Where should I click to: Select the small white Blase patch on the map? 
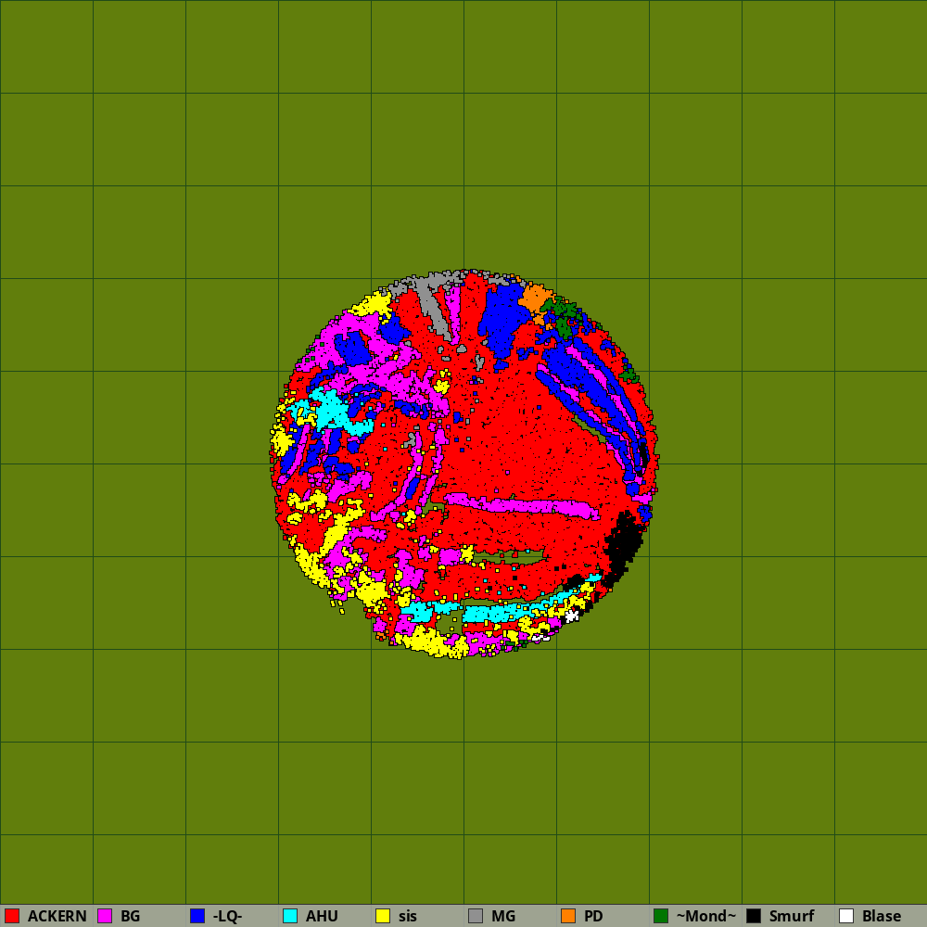click(x=572, y=615)
